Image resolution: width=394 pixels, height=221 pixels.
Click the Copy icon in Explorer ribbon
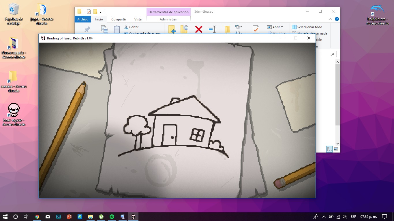pyautogui.click(x=104, y=29)
